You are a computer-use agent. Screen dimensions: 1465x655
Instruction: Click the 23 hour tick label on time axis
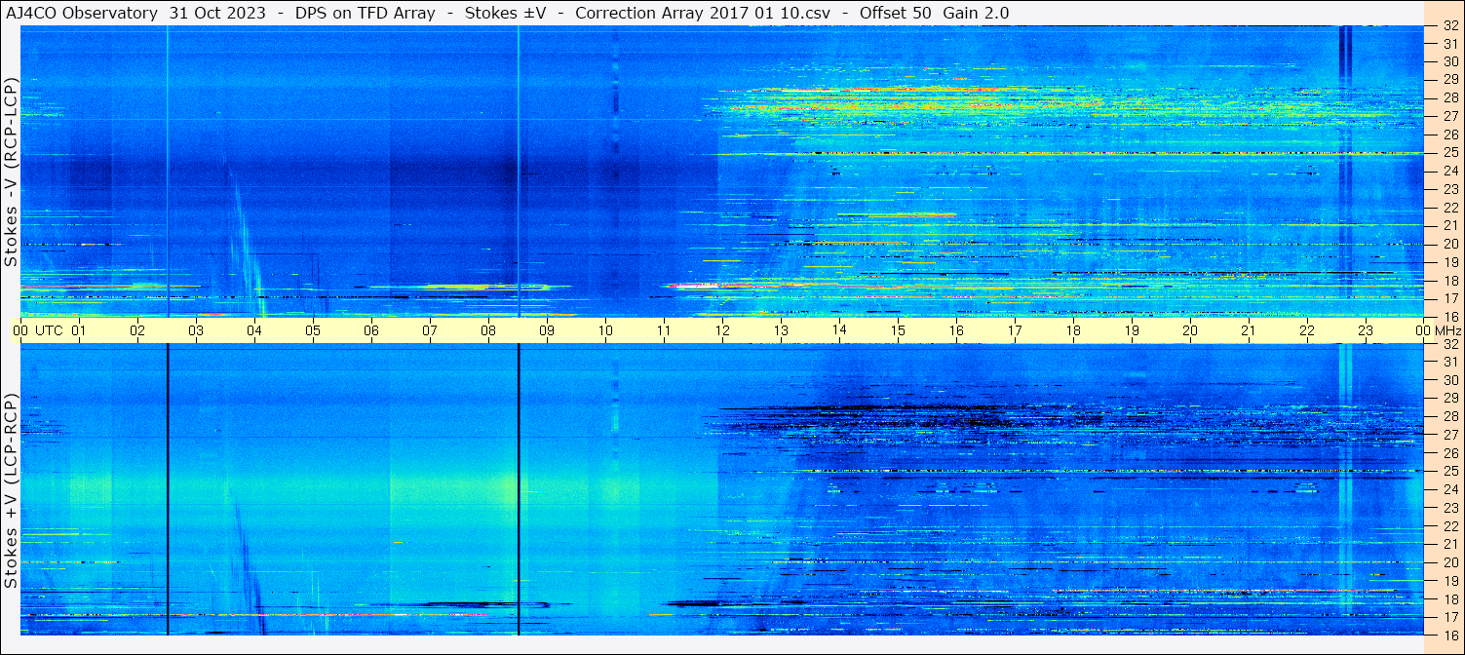(x=1366, y=330)
